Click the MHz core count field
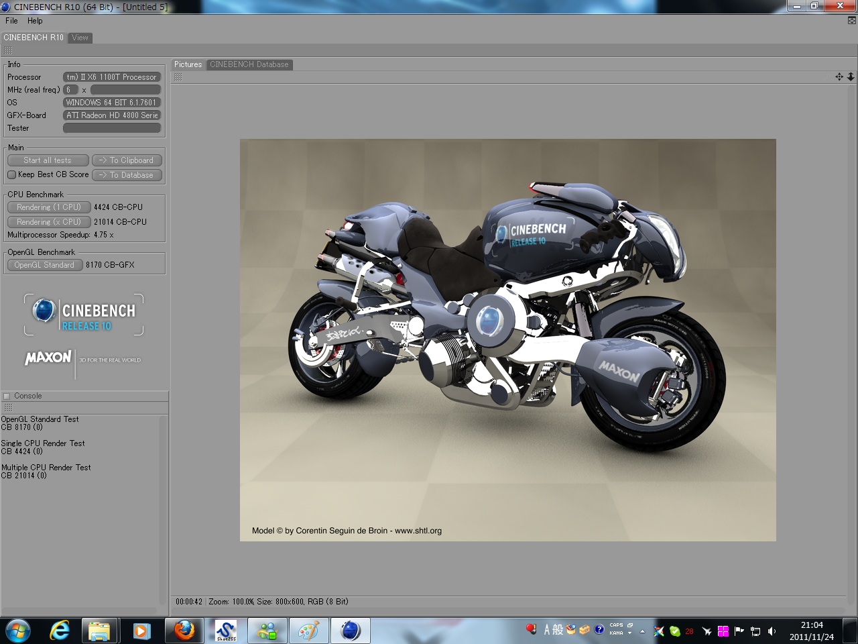Screen dimensions: 858x644 [x=70, y=90]
